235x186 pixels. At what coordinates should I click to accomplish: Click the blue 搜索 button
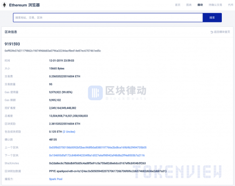[212, 17]
